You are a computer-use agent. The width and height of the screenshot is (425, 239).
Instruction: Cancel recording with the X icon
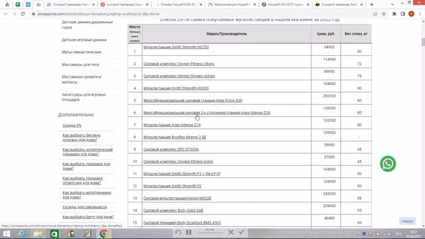[231, 232]
